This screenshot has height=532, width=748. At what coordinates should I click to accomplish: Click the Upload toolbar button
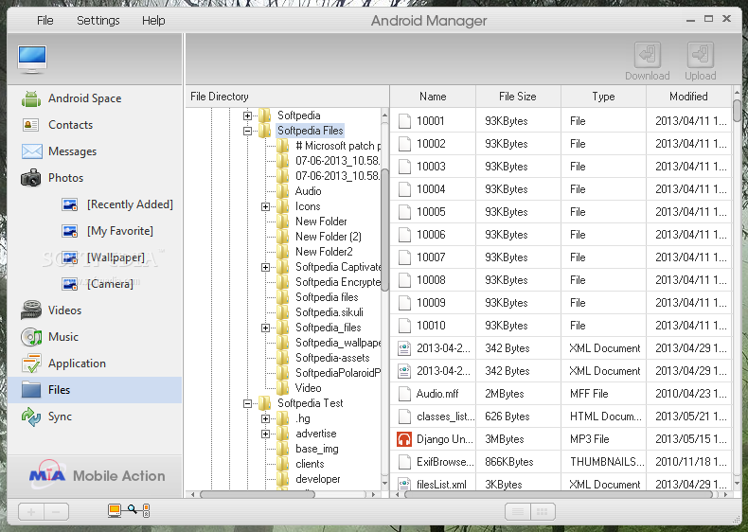pos(701,62)
